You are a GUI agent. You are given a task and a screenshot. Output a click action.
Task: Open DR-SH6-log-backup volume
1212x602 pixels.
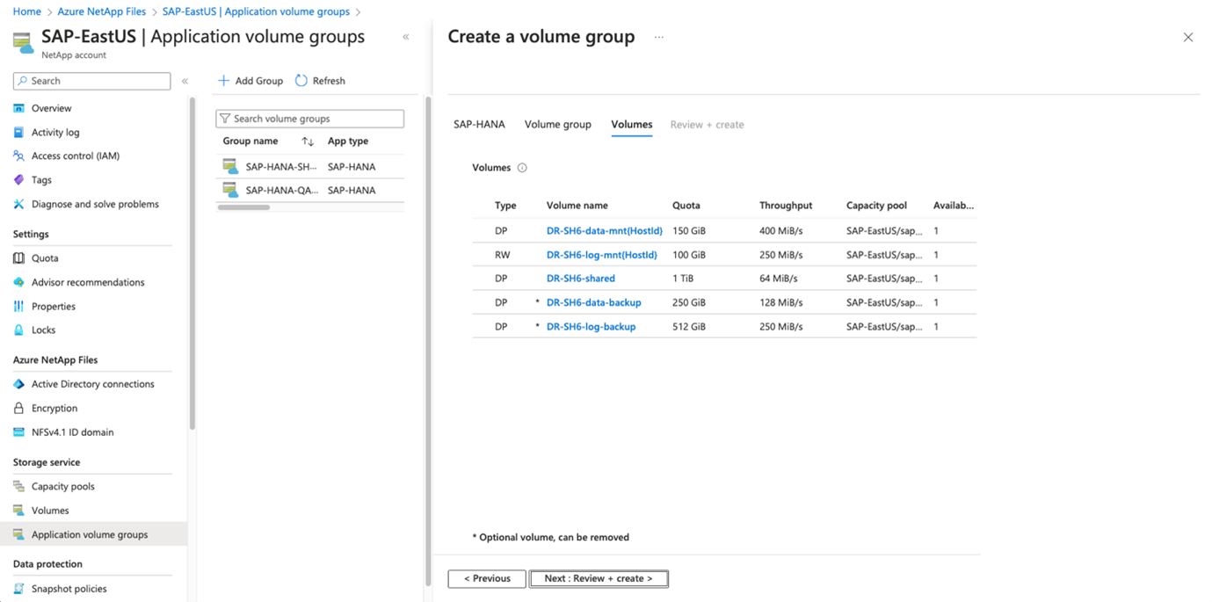coord(591,327)
